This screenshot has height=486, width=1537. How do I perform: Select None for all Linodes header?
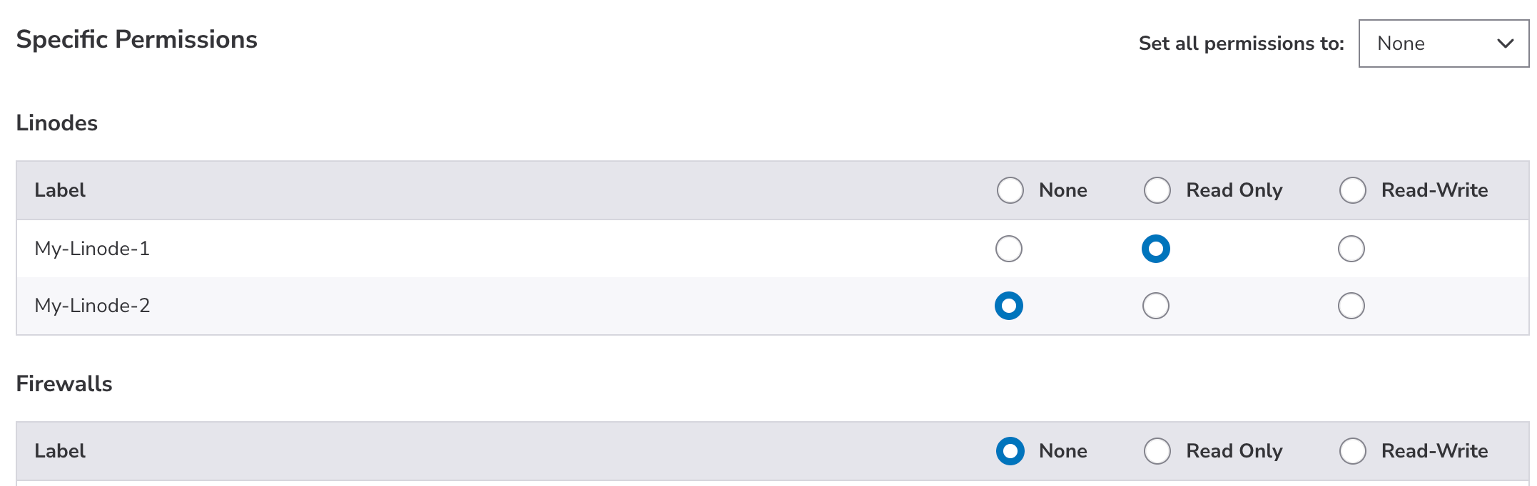click(1010, 190)
